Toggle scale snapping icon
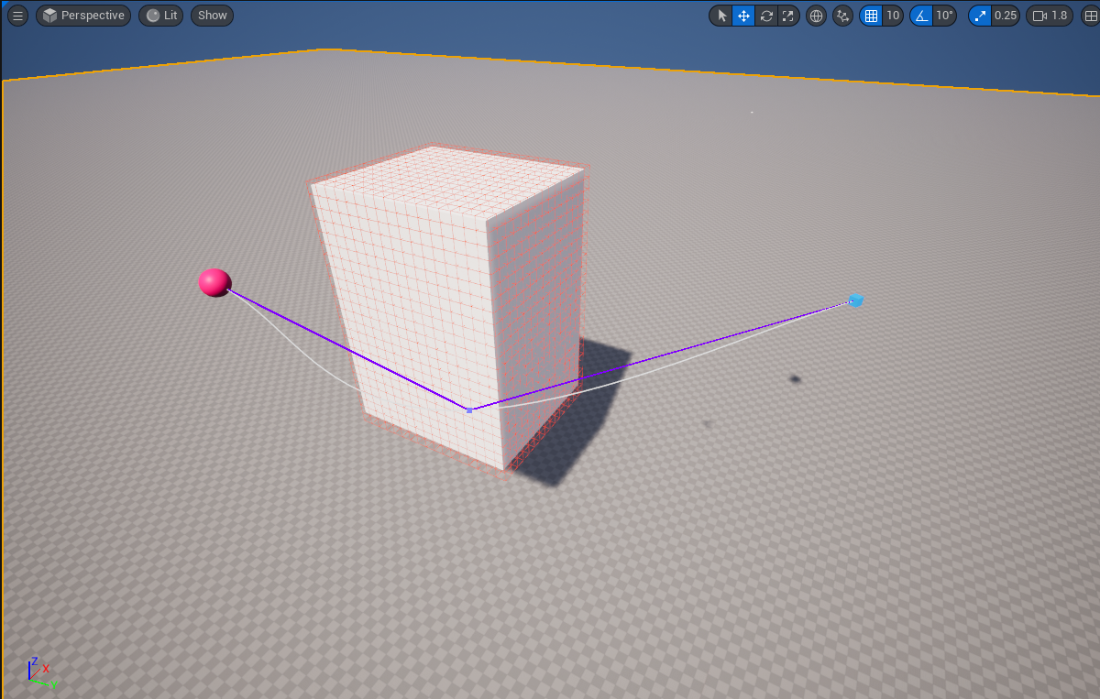The height and width of the screenshot is (699, 1100). coord(980,16)
